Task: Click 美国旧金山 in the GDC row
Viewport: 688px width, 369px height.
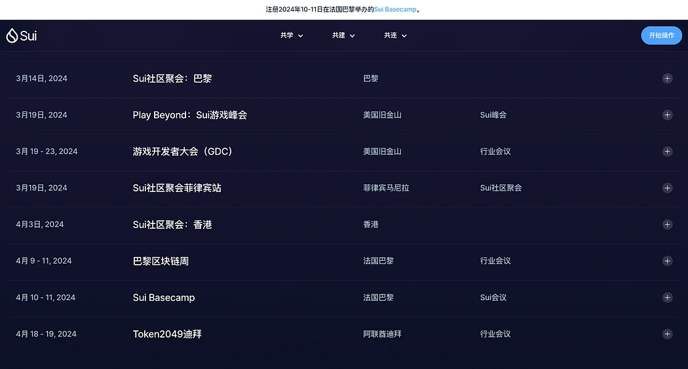Action: click(382, 151)
